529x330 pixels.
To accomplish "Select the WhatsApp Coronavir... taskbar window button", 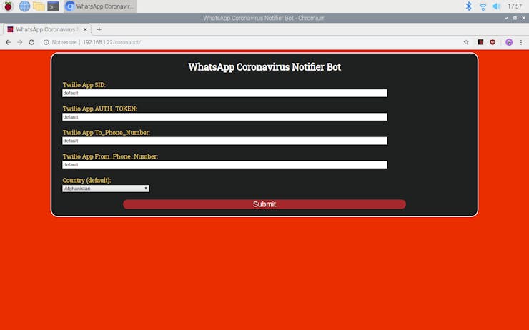I will coord(100,6).
